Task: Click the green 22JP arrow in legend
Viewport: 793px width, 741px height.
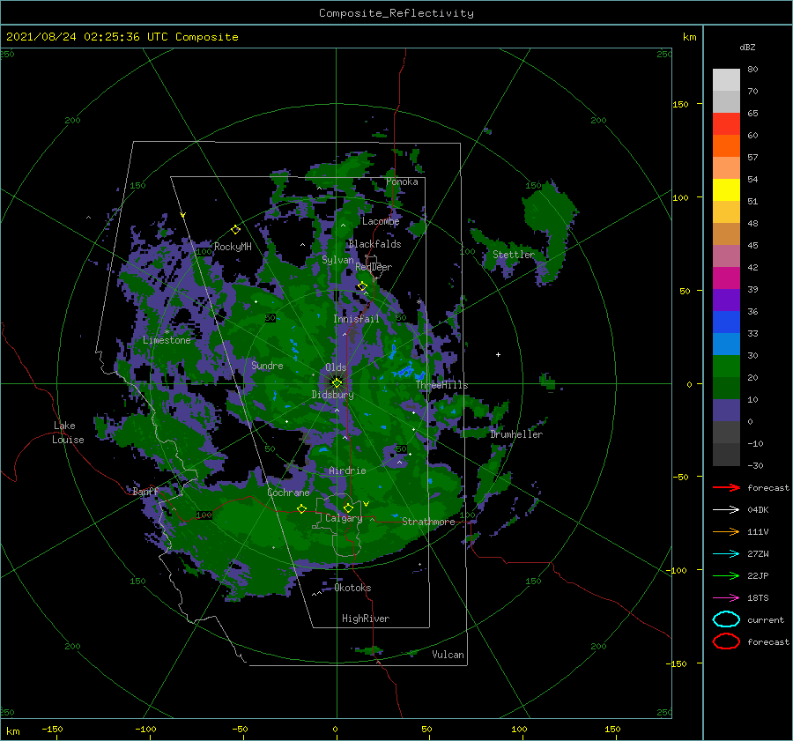Action: point(726,575)
